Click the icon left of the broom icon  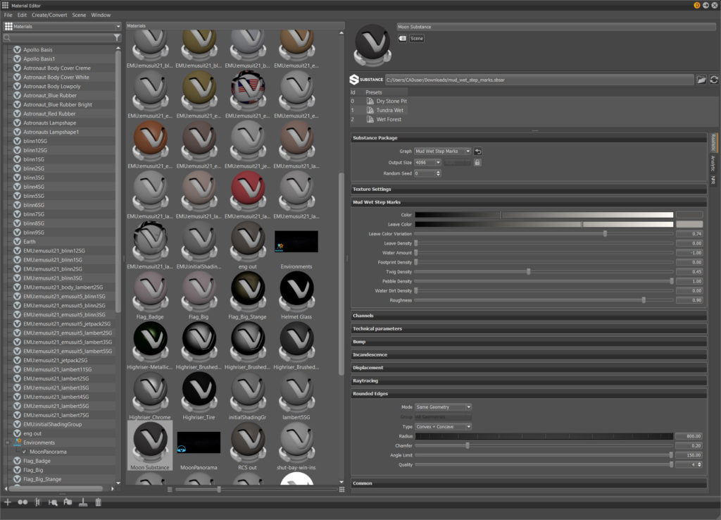click(68, 502)
